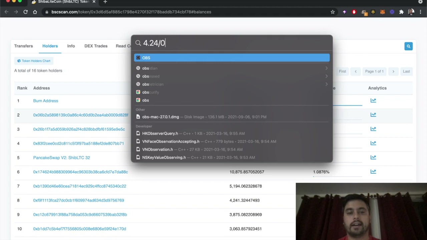The image size is (427, 240).
Task: Open address 0x26b1f7a5d059b926a2f4c828bbdfbf61595e9e5c
Action: [x=79, y=129]
